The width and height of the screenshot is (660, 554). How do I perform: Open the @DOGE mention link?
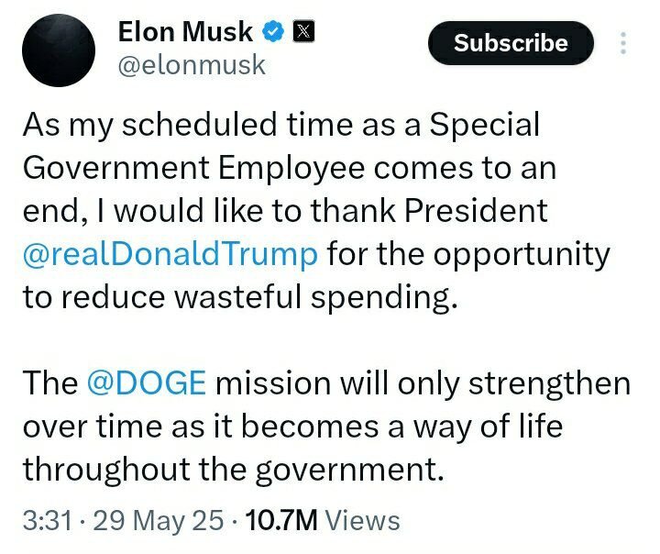145,383
